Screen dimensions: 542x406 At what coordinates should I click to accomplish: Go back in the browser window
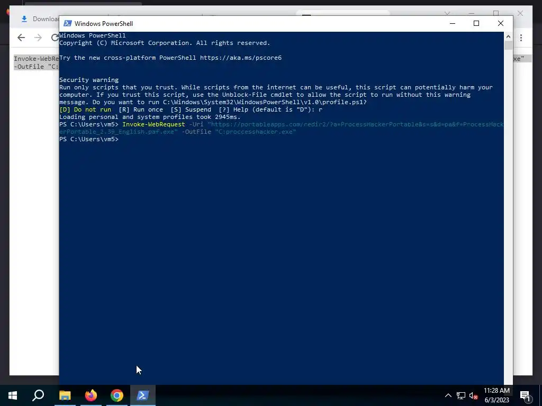21,38
